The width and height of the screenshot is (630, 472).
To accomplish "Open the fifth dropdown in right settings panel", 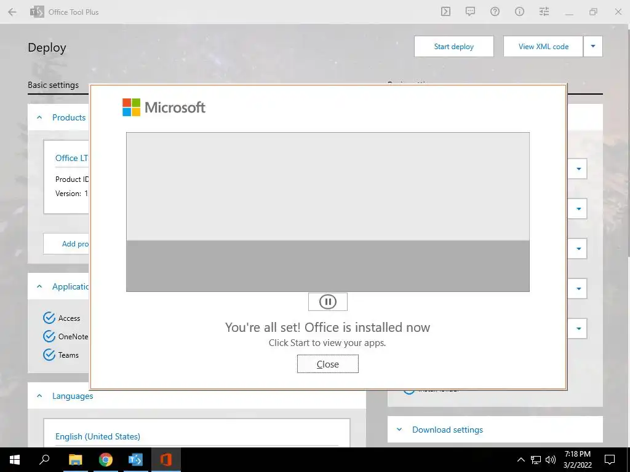I will pos(578,328).
